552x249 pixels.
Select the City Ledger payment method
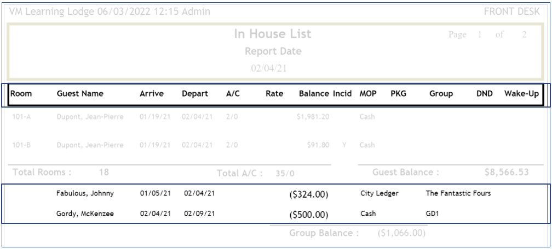click(x=378, y=193)
